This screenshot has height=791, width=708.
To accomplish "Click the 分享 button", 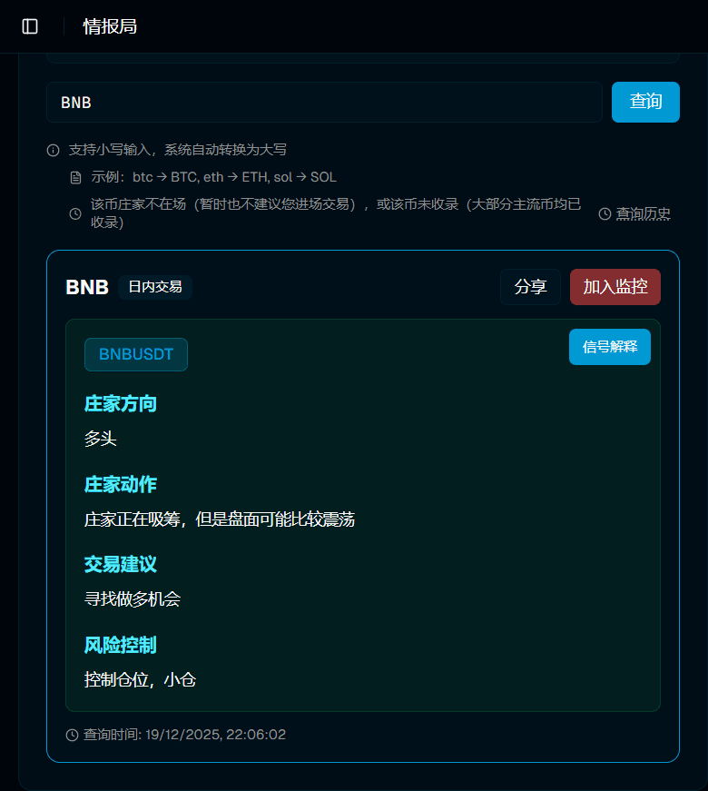I will pos(530,287).
